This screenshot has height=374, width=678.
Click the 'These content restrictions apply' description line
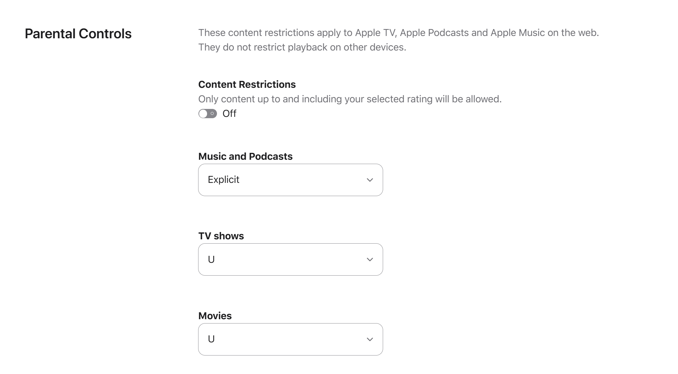pyautogui.click(x=398, y=33)
